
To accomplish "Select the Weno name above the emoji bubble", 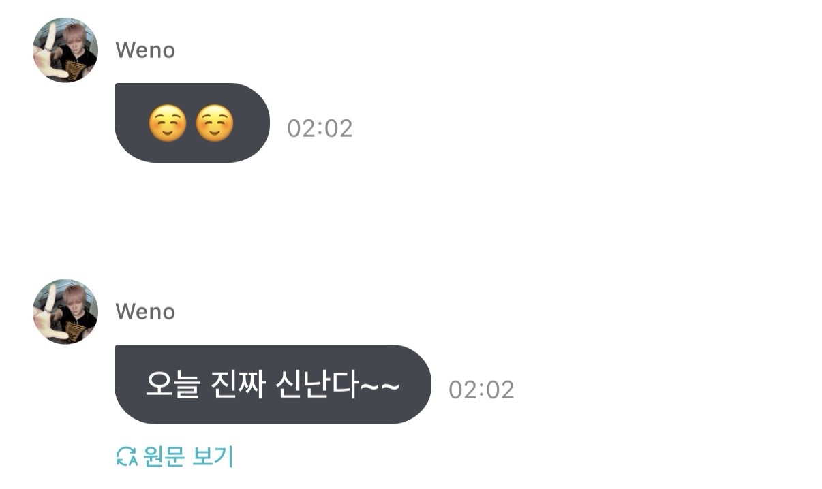I will tap(145, 50).
